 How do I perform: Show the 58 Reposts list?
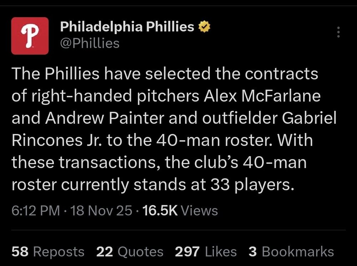(x=48, y=251)
